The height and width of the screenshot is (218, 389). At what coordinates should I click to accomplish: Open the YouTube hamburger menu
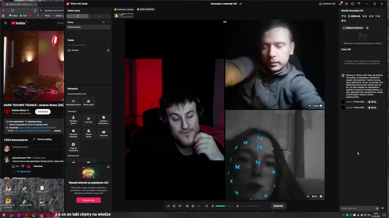pyautogui.click(x=5, y=23)
